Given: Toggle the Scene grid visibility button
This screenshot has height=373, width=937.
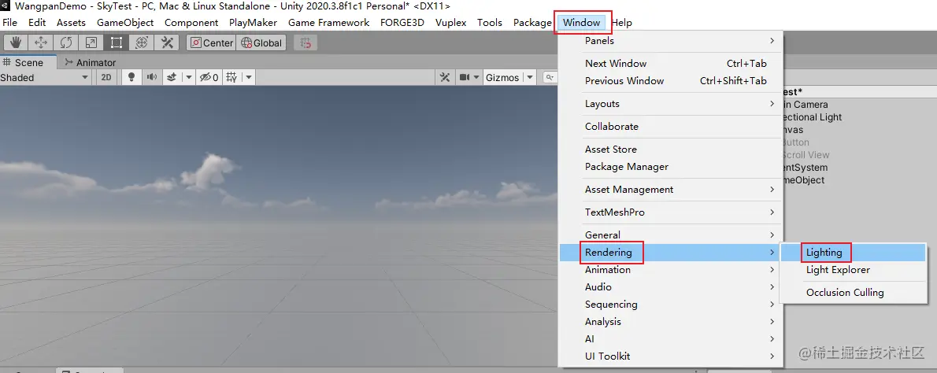Looking at the screenshot, I should point(232,78).
